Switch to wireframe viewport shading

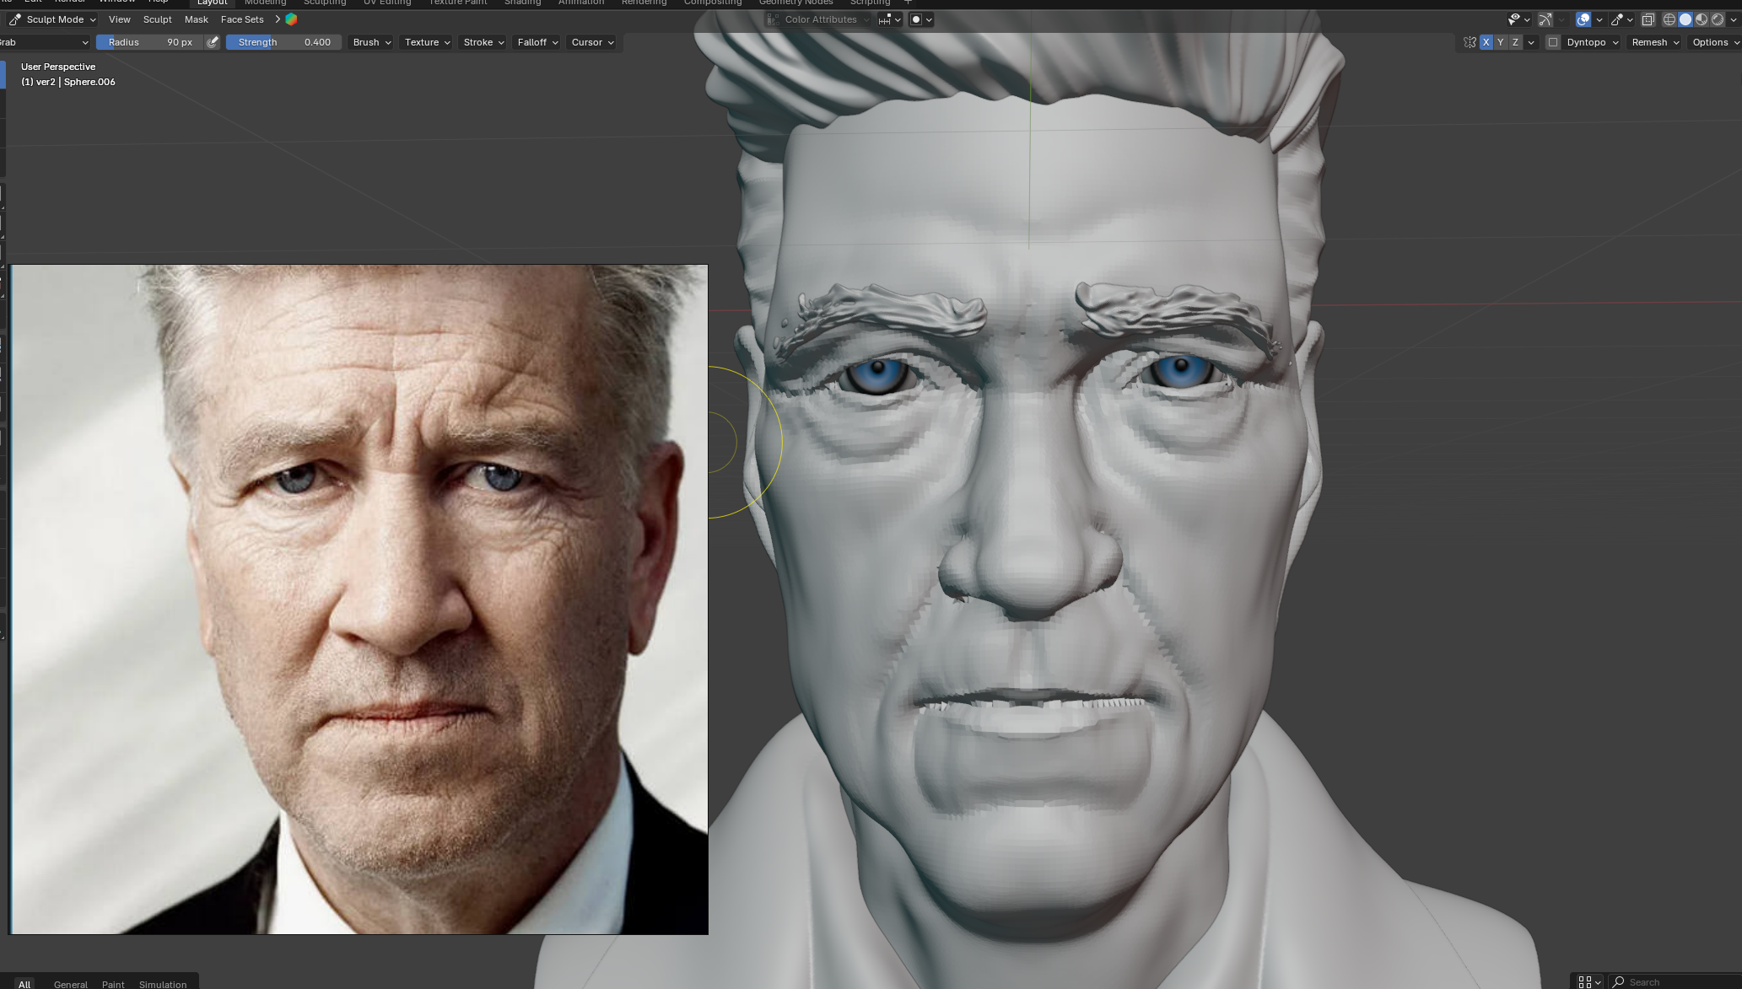point(1669,19)
